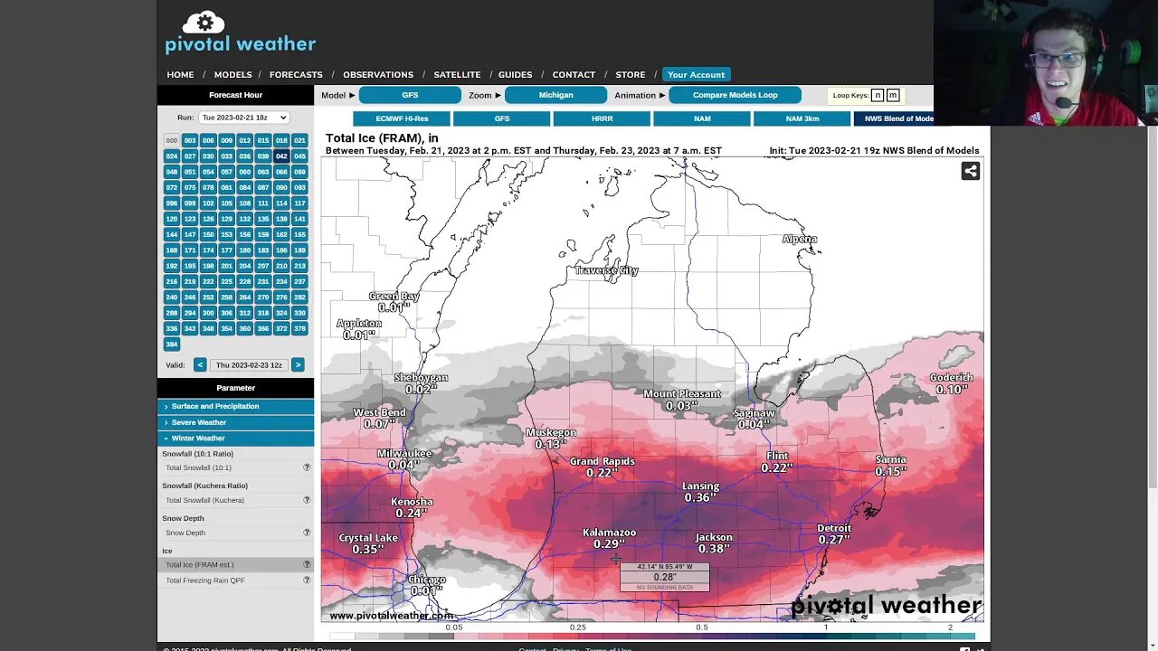Select forecast hour 000
Image resolution: width=1158 pixels, height=651 pixels.
(171, 140)
